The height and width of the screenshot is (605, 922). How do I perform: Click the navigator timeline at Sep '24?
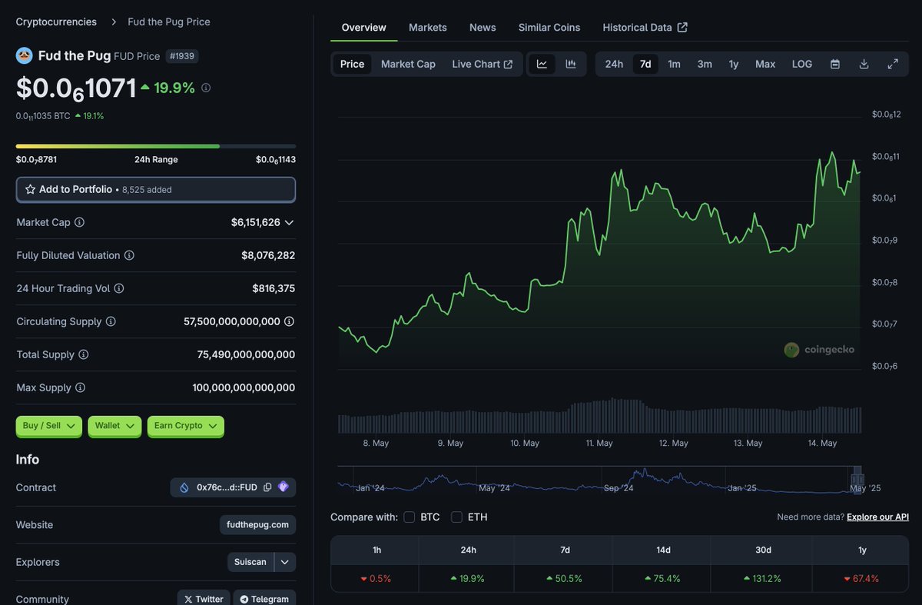click(x=618, y=488)
